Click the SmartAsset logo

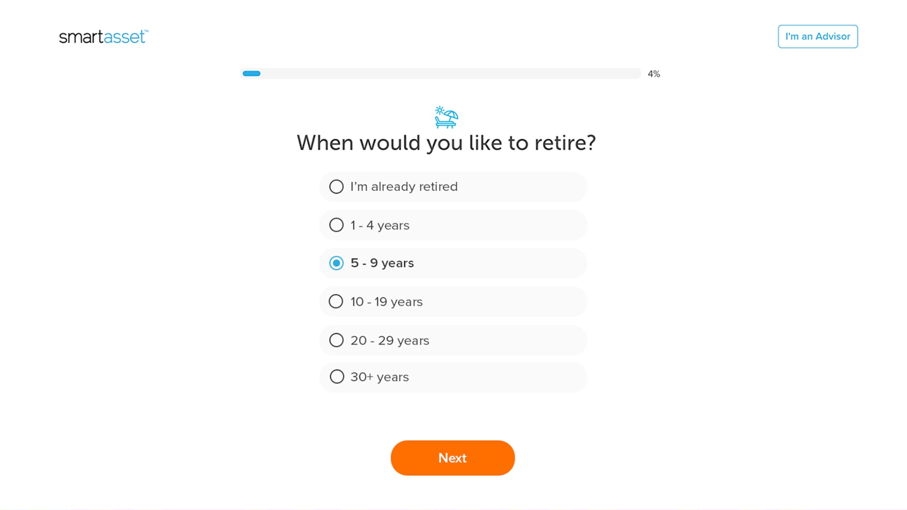103,37
